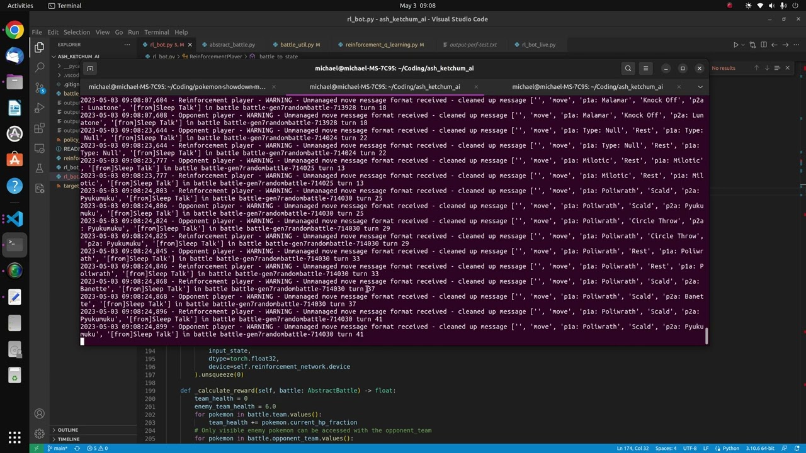Open the Testing flask view
Screen dimensions: 806x453
(39, 169)
